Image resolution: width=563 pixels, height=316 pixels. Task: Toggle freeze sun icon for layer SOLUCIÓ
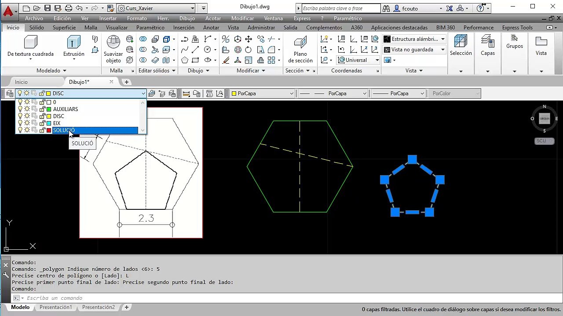tap(27, 130)
